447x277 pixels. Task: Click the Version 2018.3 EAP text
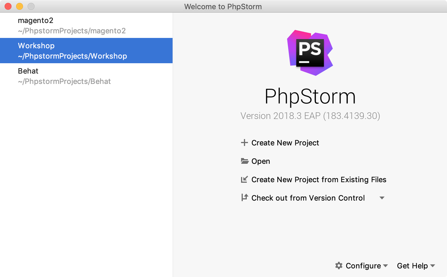coord(310,116)
